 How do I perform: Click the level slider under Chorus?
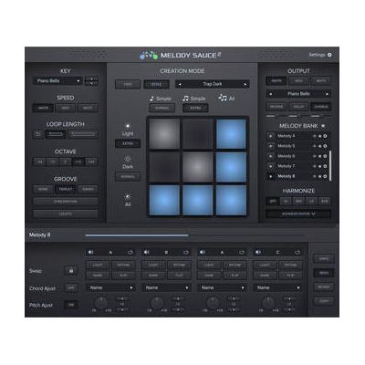pos(321,116)
